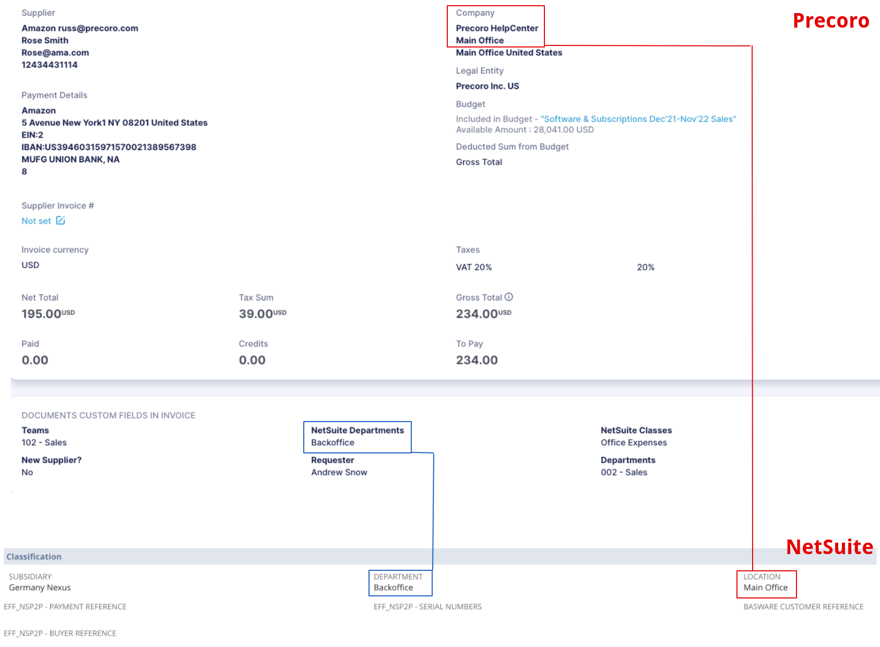Image resolution: width=880 pixels, height=647 pixels.
Task: Click the NetSuite Classes value Office Expenses
Action: click(x=634, y=442)
